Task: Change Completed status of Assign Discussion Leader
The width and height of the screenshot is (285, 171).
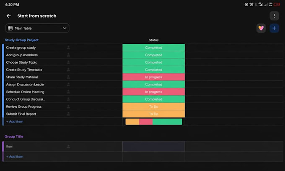Action: click(153, 85)
